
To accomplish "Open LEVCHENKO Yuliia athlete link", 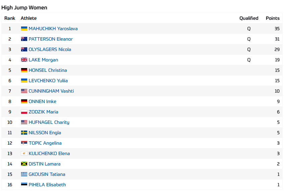I will click(x=48, y=81).
